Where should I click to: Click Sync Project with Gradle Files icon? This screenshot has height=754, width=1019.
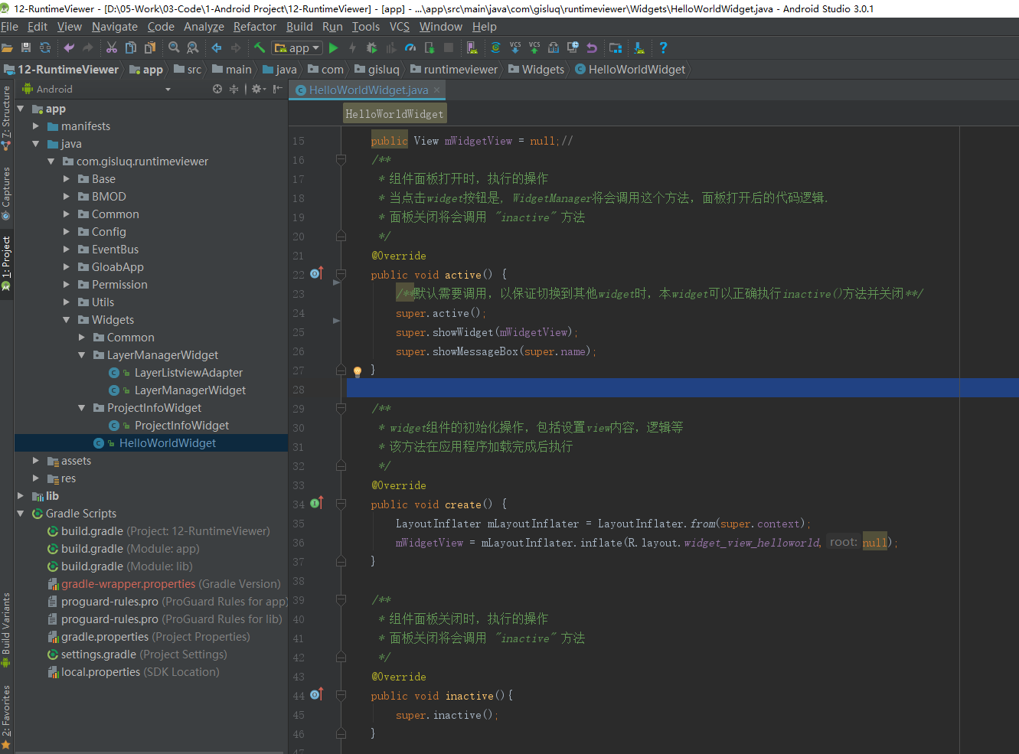click(496, 47)
